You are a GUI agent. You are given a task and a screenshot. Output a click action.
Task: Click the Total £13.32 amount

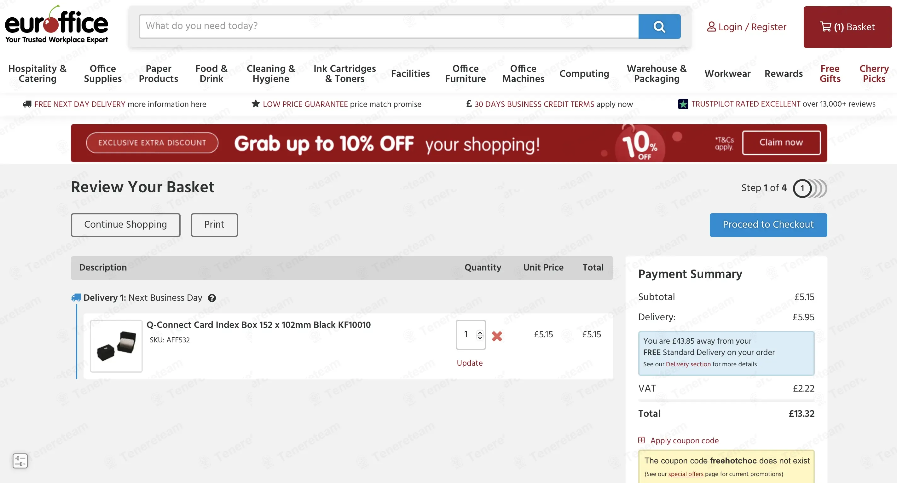pyautogui.click(x=801, y=414)
